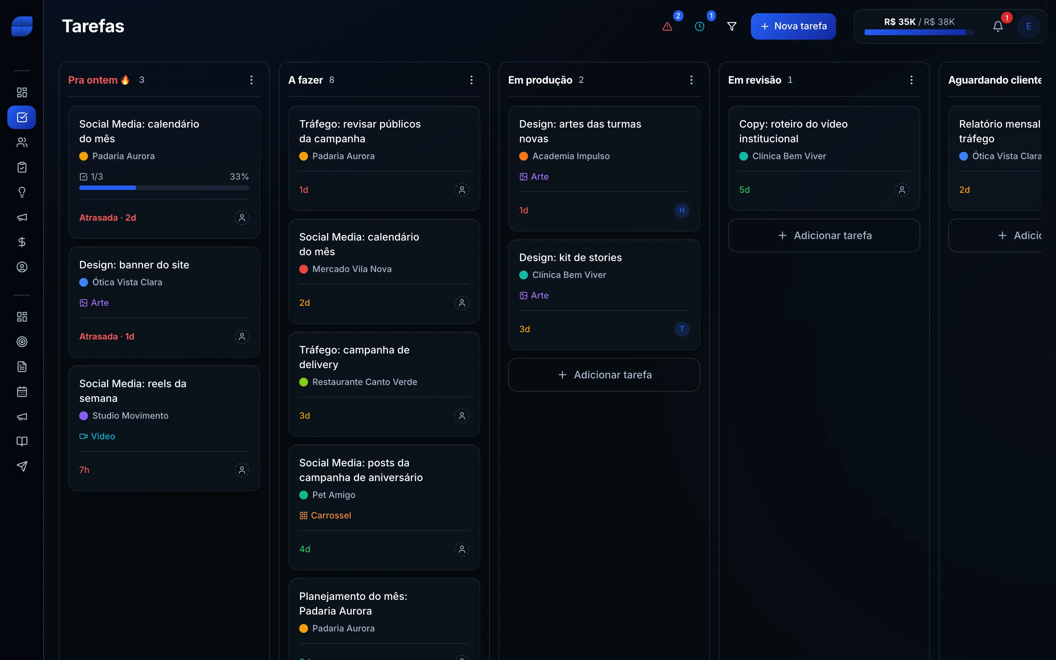
Task: Click the blue app logo
Action: [x=22, y=26]
